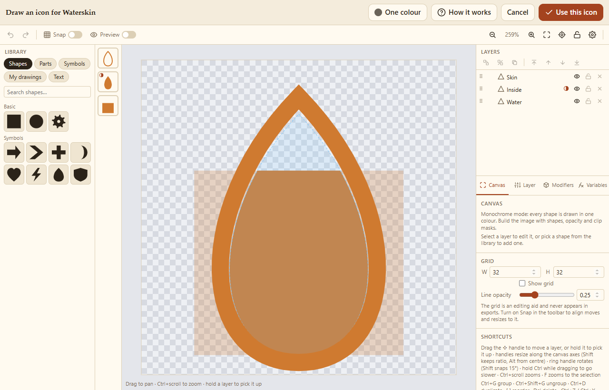
Task: Move layer to top icon
Action: click(534, 62)
